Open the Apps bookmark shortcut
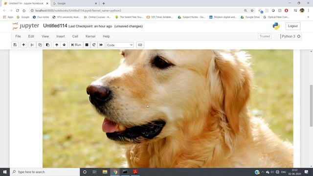Image resolution: width=313 pixels, height=176 pixels. [x=8, y=17]
